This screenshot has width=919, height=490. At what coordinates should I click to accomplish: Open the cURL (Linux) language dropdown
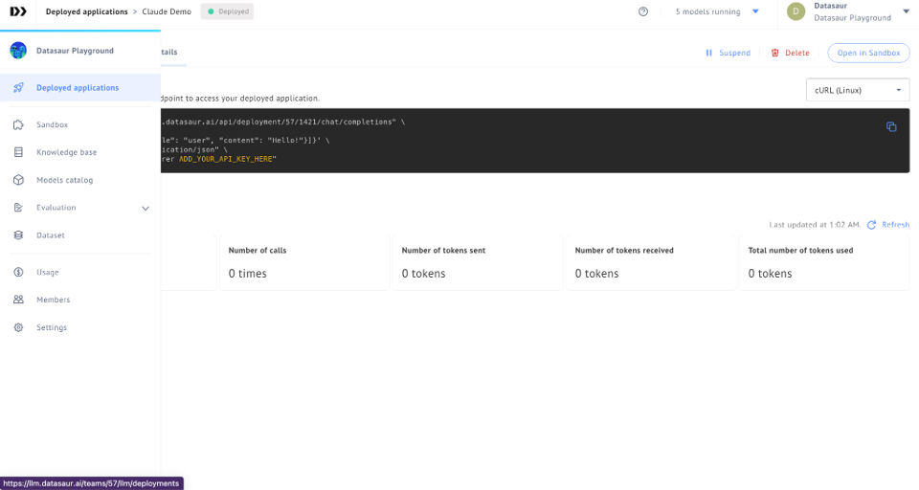click(x=858, y=90)
